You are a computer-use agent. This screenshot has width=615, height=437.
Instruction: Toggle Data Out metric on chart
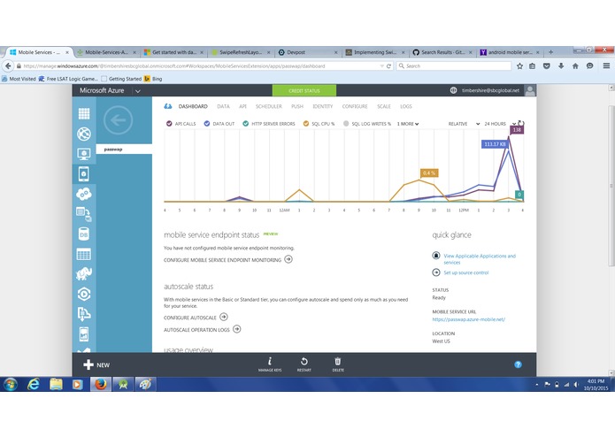click(x=219, y=124)
